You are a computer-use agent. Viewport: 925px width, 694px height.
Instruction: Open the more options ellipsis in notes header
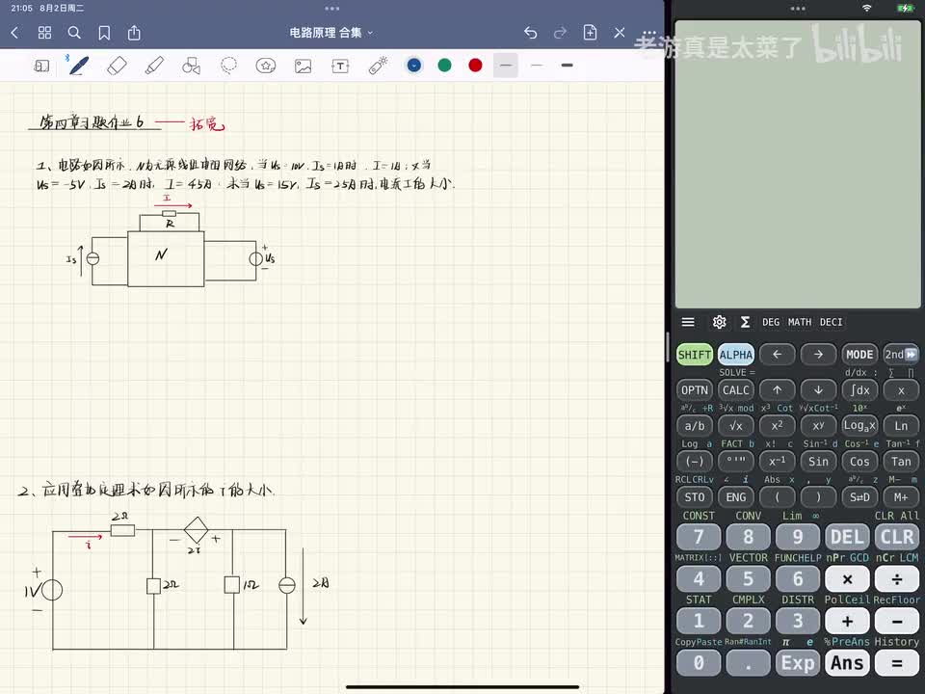tap(648, 33)
